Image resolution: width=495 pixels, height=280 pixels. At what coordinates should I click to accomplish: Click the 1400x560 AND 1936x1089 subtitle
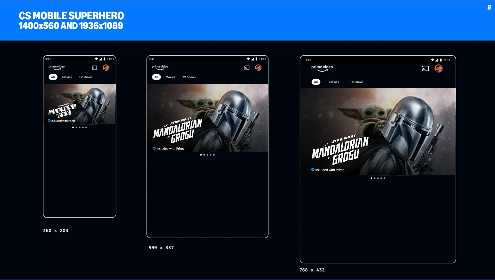pos(71,26)
